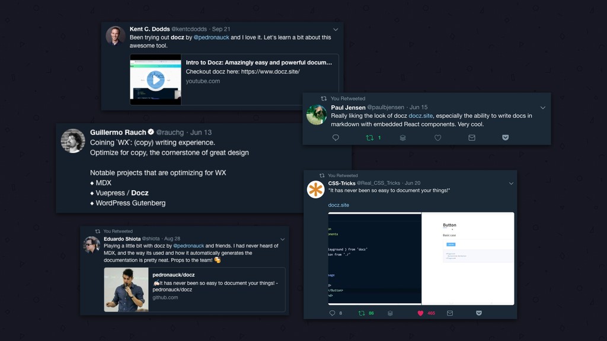Play the Intro to Docz video
Image resolution: width=607 pixels, height=341 pixels.
156,80
